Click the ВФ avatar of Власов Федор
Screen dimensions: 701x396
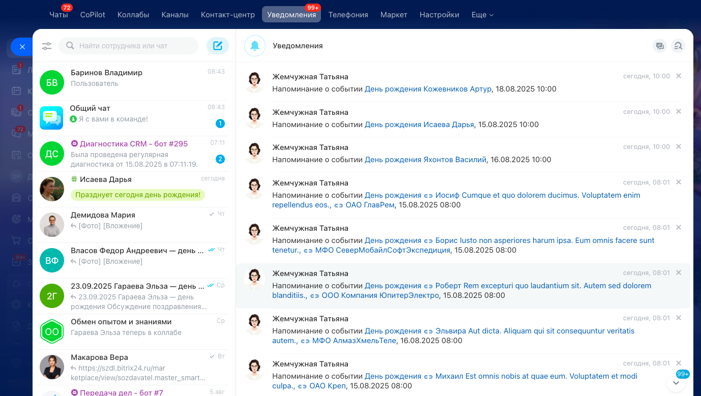coord(52,260)
